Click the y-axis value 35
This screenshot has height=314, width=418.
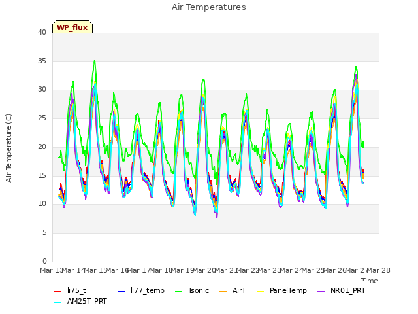[42, 61]
